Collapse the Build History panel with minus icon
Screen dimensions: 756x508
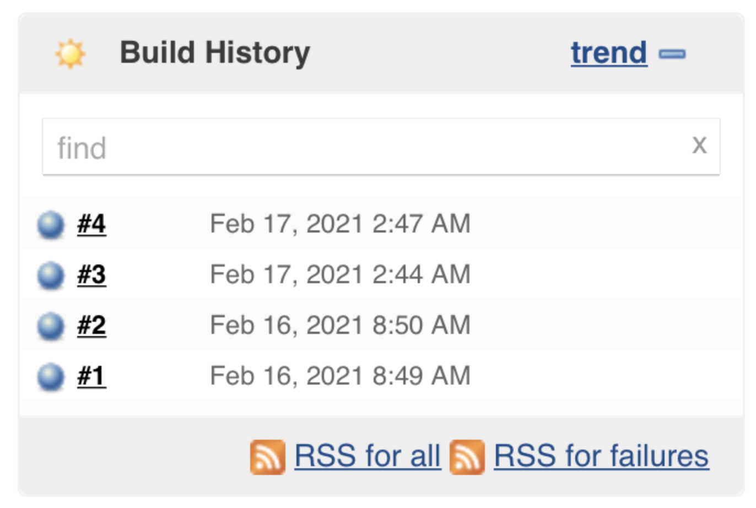[672, 54]
